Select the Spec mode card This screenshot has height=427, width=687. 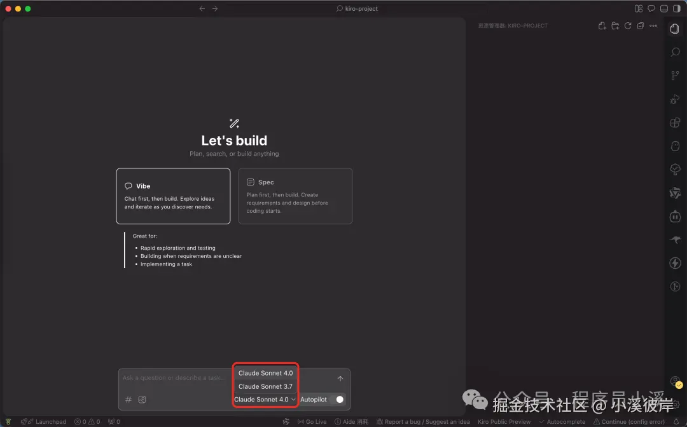pyautogui.click(x=295, y=196)
